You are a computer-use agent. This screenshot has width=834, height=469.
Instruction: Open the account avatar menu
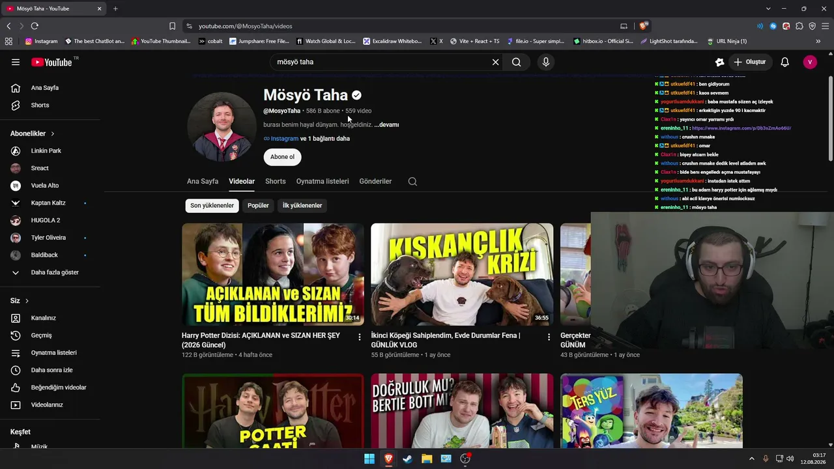(x=810, y=62)
